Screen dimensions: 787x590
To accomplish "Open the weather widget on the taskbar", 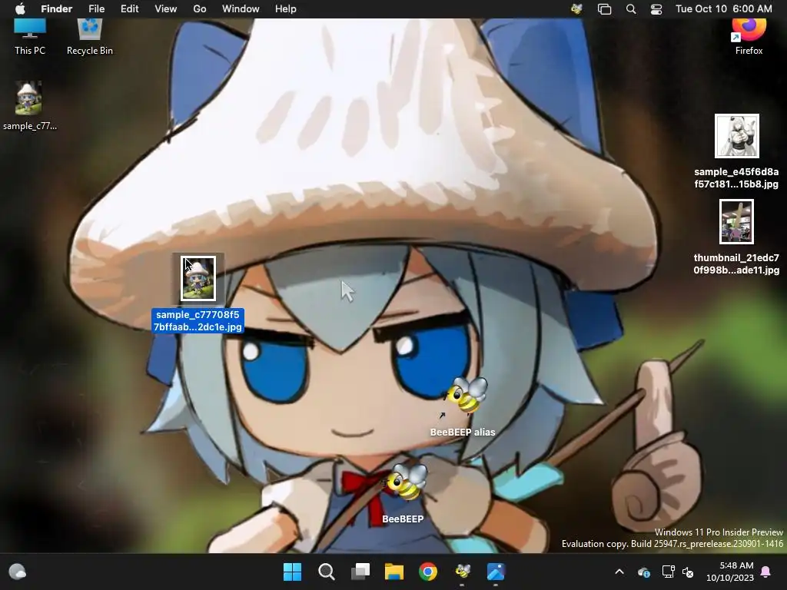I will click(18, 572).
